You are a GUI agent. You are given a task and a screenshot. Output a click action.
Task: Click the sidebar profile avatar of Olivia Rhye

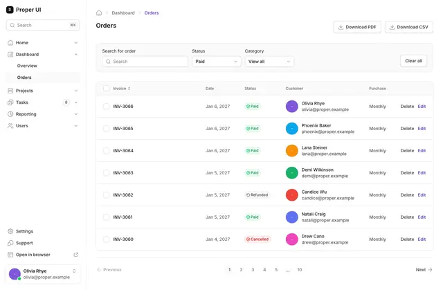[15, 274]
